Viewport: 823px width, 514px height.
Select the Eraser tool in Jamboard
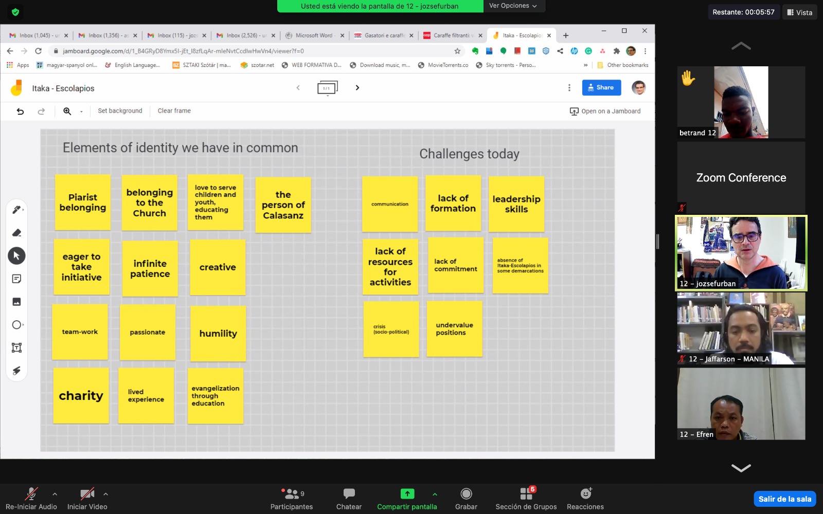tap(16, 233)
